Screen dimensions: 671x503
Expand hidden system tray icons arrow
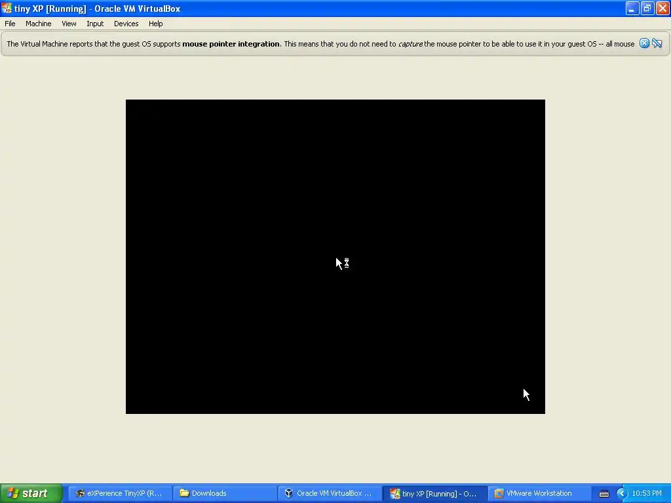621,494
